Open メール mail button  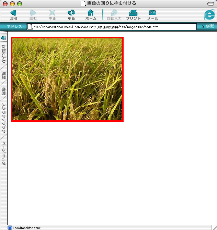(x=152, y=15)
